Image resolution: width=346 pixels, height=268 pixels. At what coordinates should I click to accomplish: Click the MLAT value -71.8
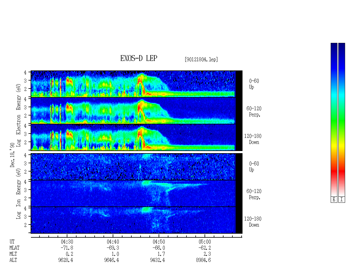(67, 248)
